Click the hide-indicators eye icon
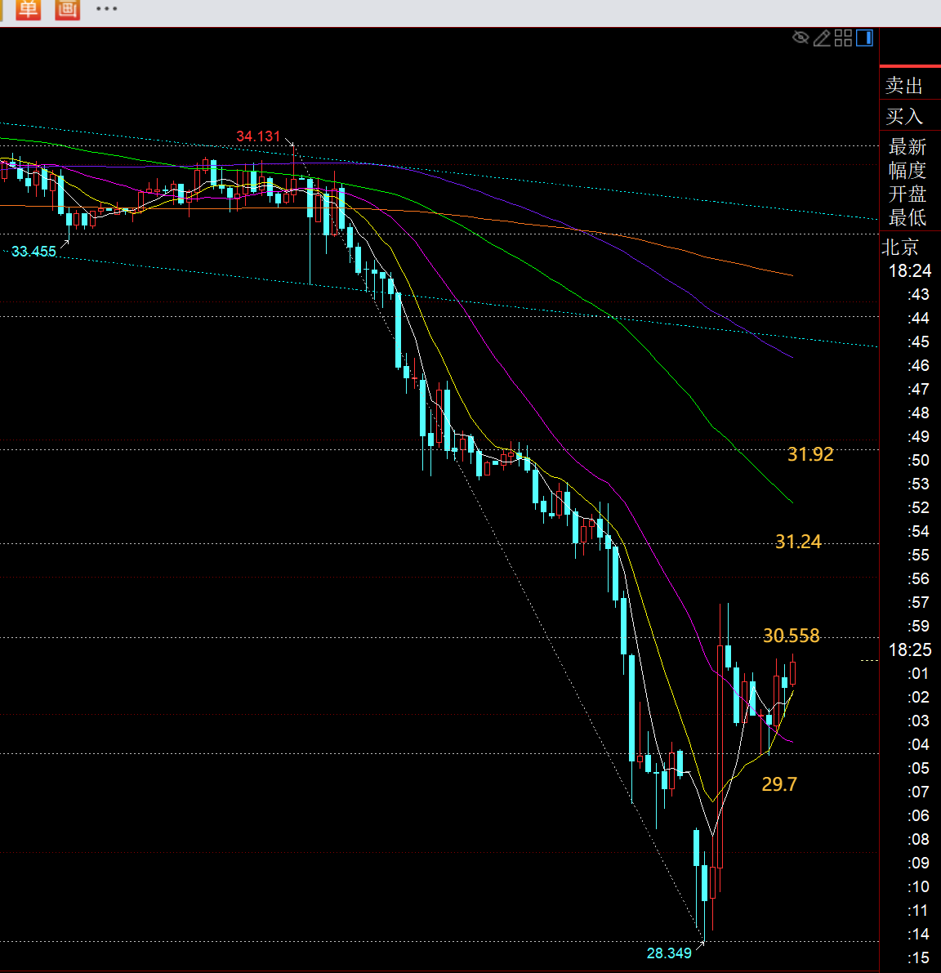 [x=801, y=38]
